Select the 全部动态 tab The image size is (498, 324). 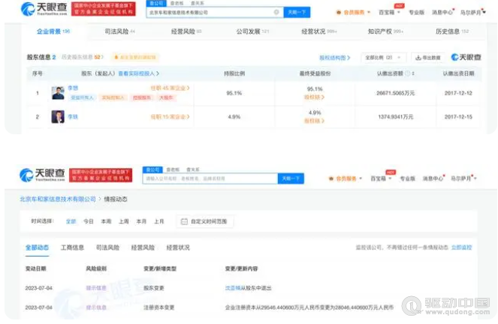point(37,247)
